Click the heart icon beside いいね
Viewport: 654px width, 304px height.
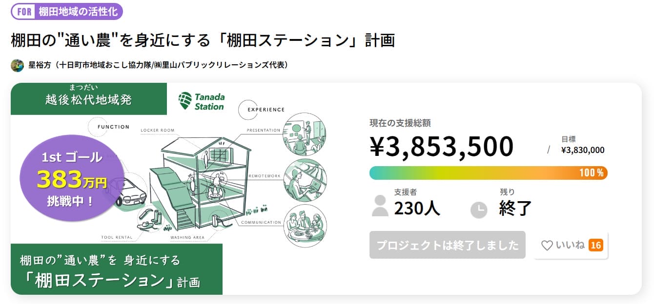pyautogui.click(x=547, y=245)
